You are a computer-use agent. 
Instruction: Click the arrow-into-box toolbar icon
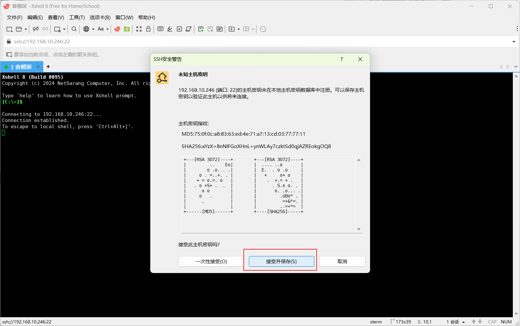(x=179, y=29)
